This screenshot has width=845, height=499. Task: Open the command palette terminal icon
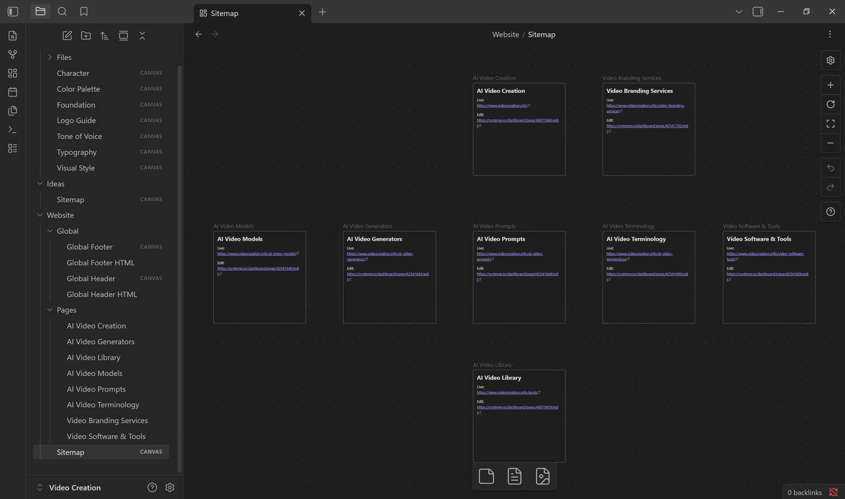(x=12, y=130)
